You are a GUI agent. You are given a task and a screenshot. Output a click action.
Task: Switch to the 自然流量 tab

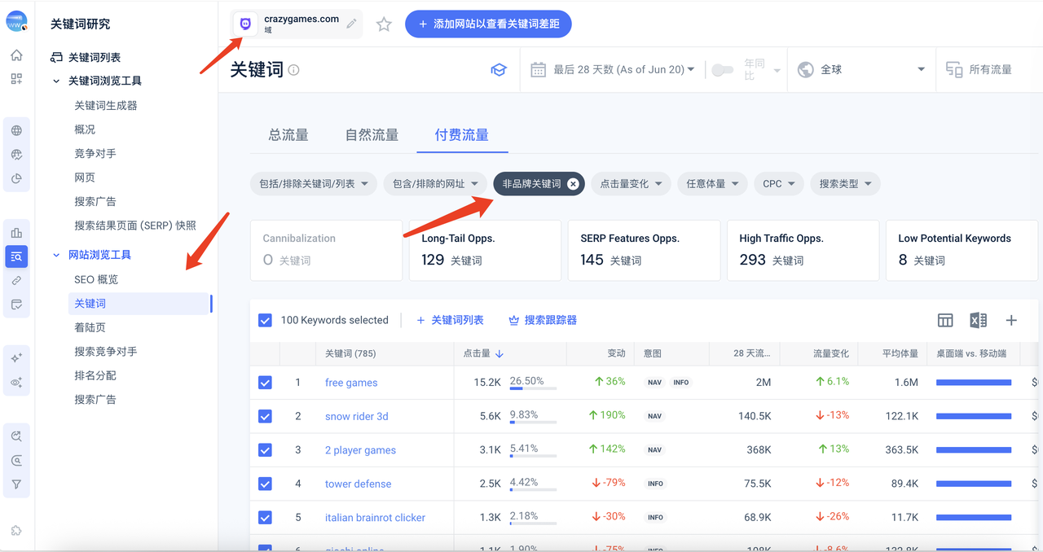pyautogui.click(x=372, y=135)
